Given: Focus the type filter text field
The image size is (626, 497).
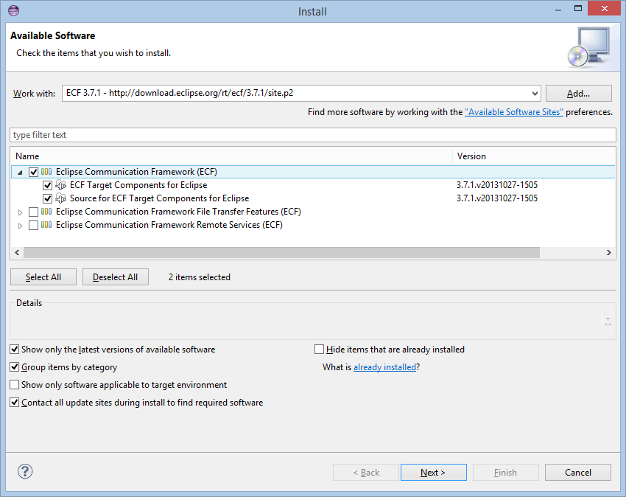Looking at the screenshot, I should tap(312, 135).
